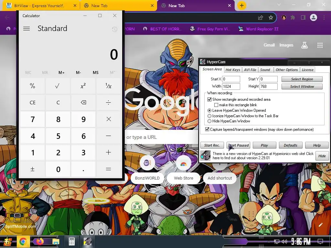Image resolution: width=331 pixels, height=248 pixels.
Task: Click the equals key in Calculator
Action: (x=109, y=169)
